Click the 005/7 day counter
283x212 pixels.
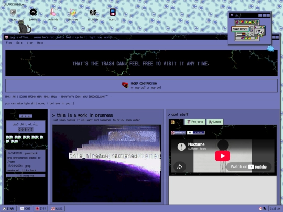pyautogui.click(x=26, y=129)
